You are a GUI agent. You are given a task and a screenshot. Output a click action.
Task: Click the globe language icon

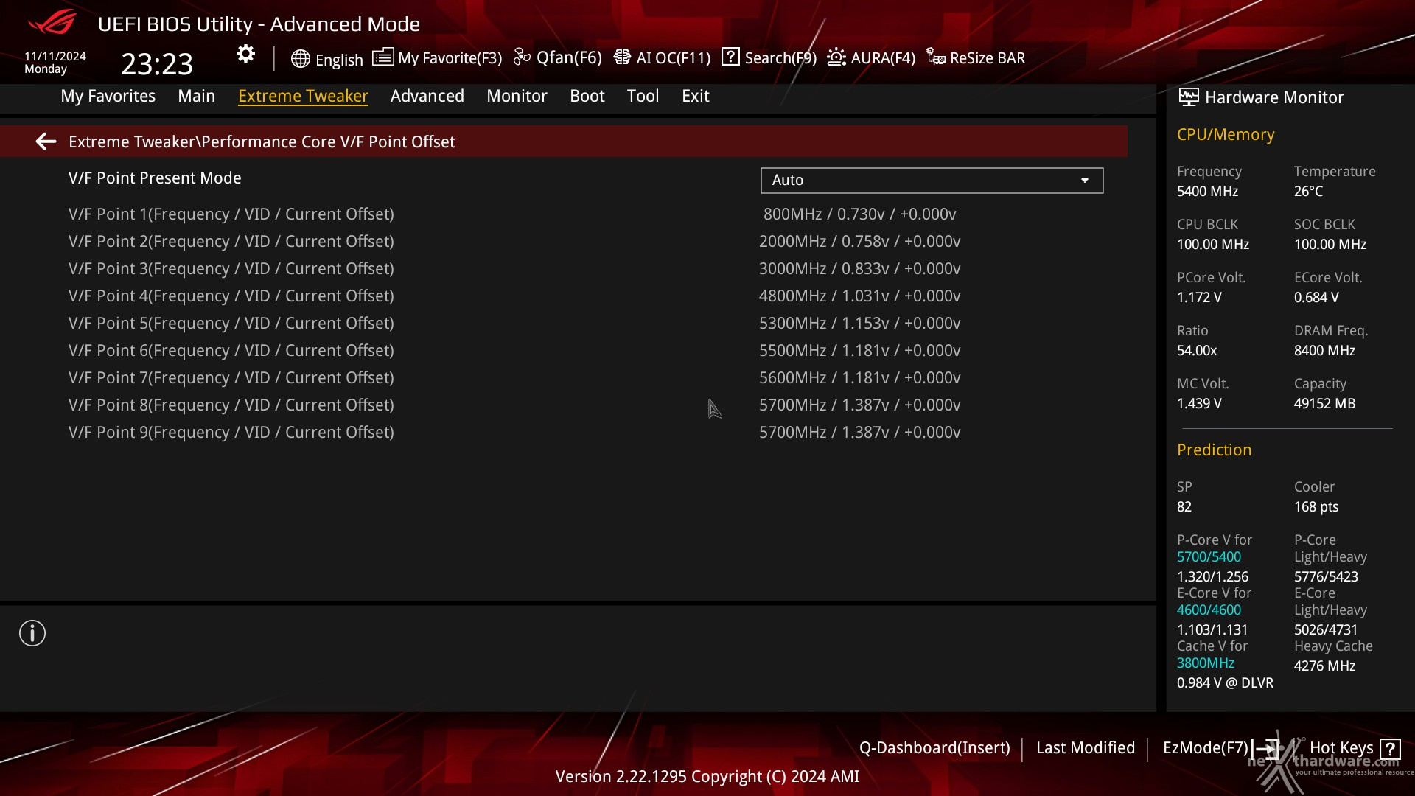(x=300, y=59)
